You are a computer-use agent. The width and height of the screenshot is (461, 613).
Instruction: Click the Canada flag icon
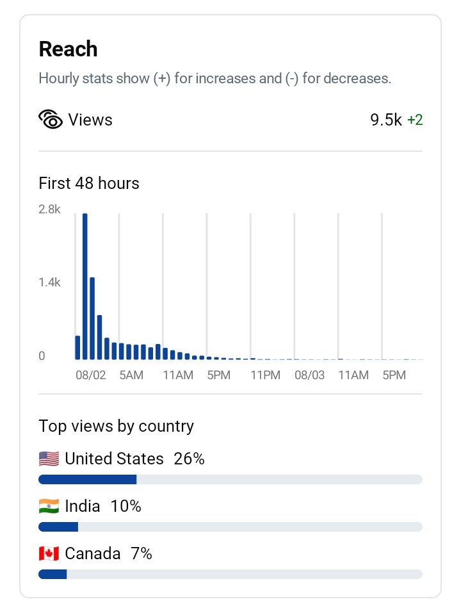pyautogui.click(x=49, y=553)
